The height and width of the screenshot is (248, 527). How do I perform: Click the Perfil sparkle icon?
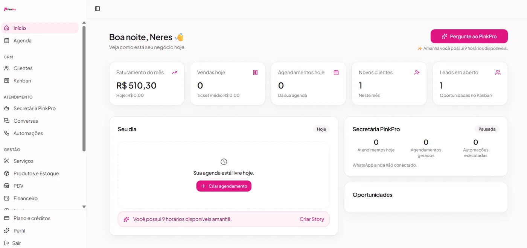(6, 231)
